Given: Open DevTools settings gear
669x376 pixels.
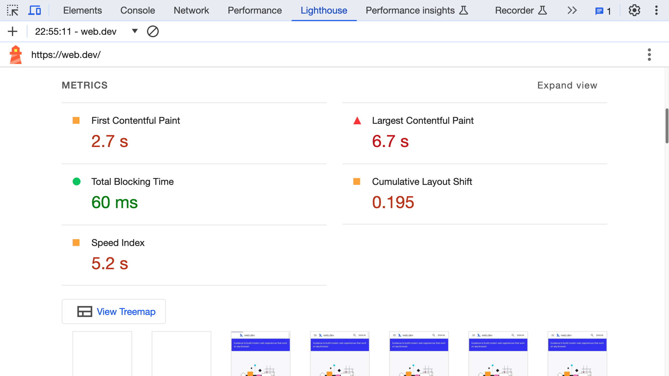Looking at the screenshot, I should [634, 11].
